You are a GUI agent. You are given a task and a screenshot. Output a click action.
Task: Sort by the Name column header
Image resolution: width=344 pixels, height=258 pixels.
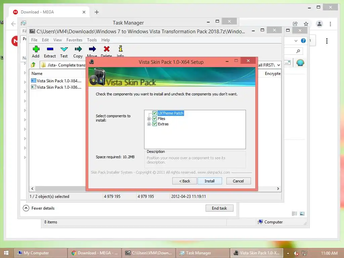(x=37, y=74)
